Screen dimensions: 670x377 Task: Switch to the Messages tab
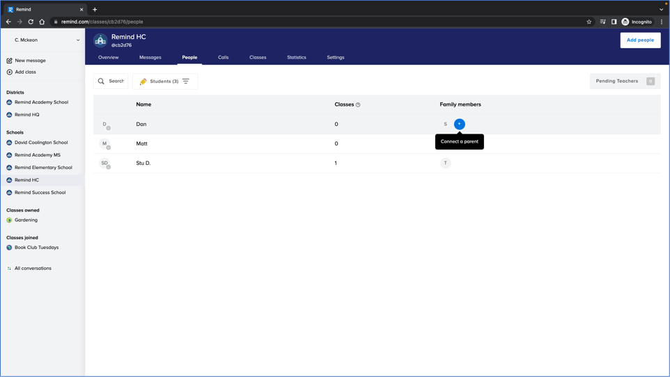pos(150,58)
